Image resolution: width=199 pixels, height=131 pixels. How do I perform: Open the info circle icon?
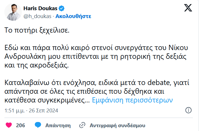point(188,110)
